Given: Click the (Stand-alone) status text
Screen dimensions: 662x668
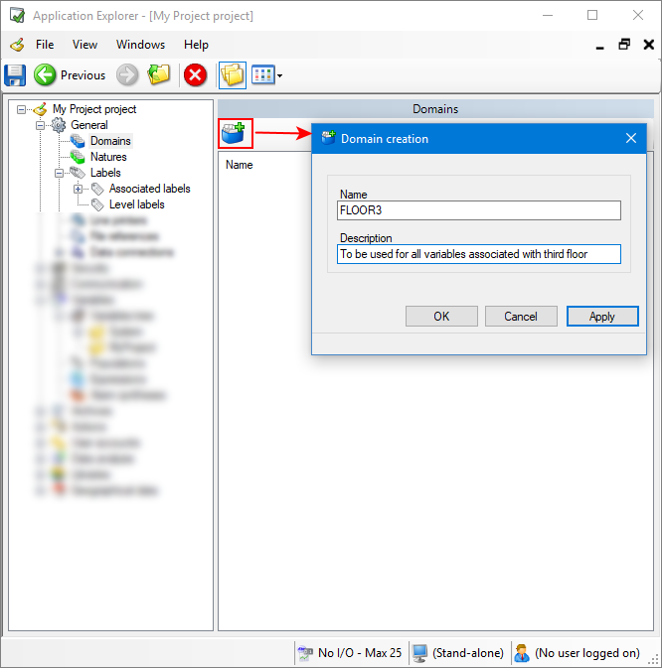Looking at the screenshot, I should point(468,653).
